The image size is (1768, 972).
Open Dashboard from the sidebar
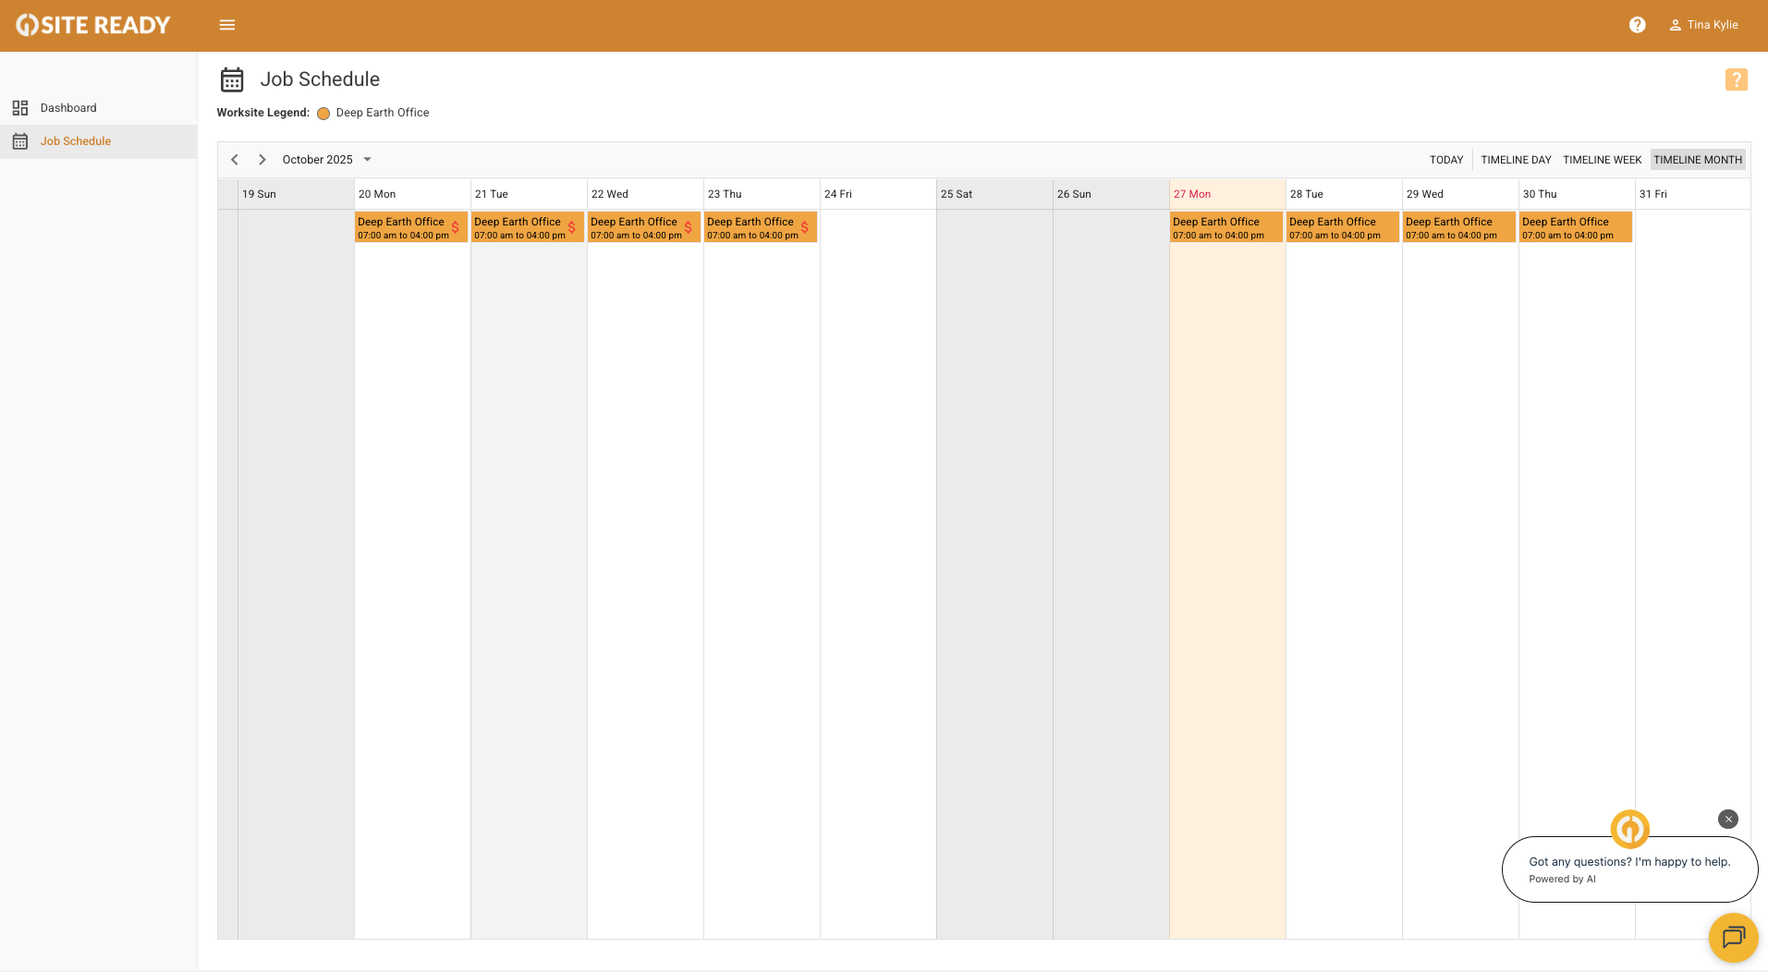point(68,108)
